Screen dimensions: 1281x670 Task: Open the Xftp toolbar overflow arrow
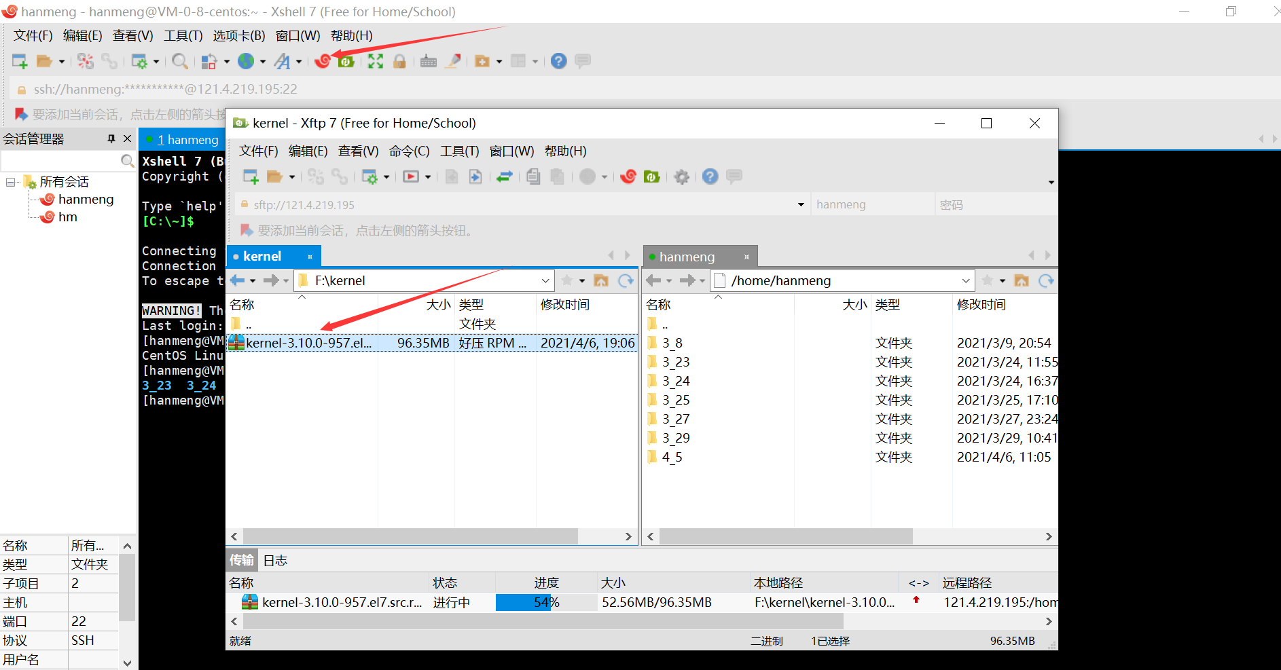(x=1051, y=182)
